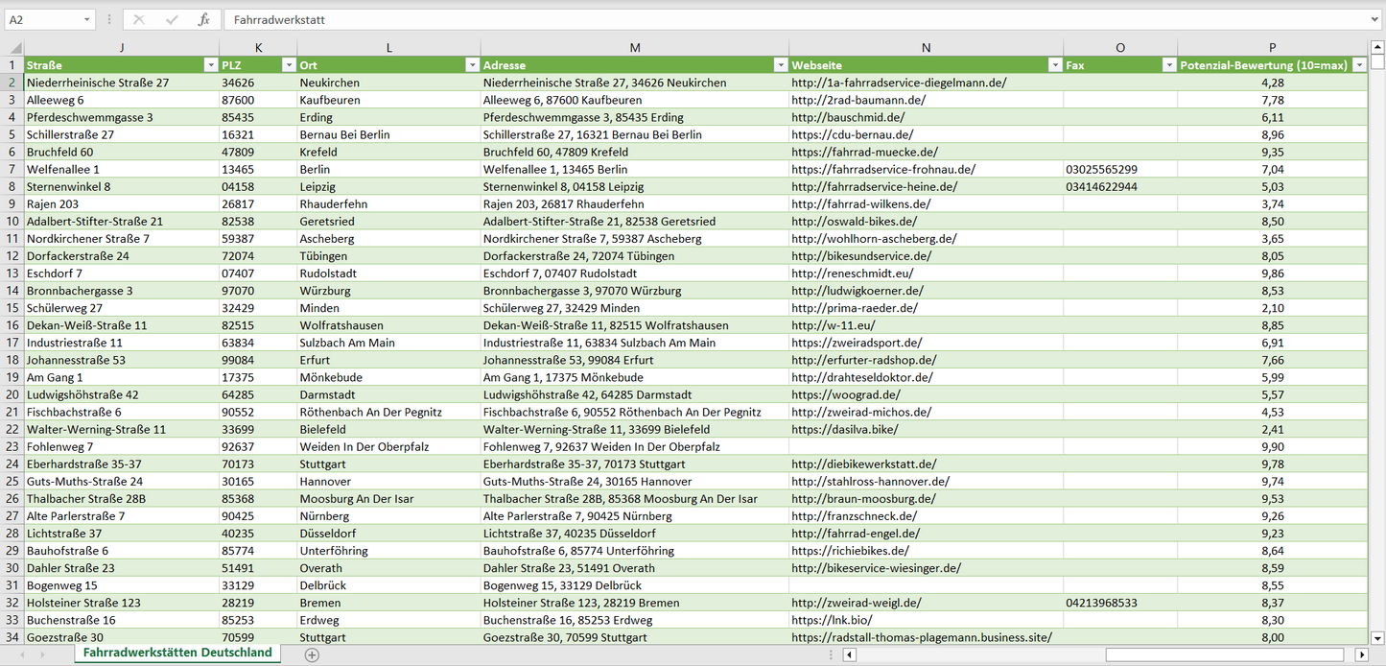Open the Name Box dropdown arrow
The height and width of the screenshot is (666, 1386).
[87, 19]
